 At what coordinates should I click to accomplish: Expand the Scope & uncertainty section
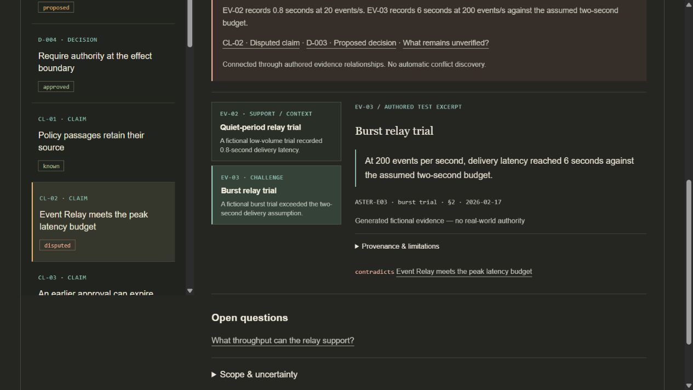pos(255,375)
